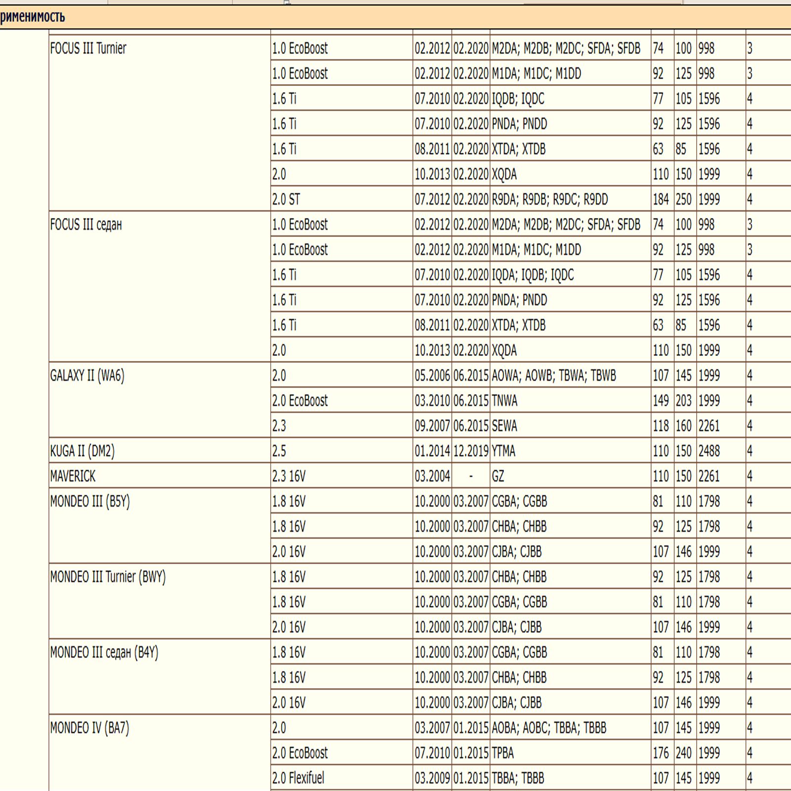
Task: Select the KUGA II (DM2) row
Action: point(83,451)
